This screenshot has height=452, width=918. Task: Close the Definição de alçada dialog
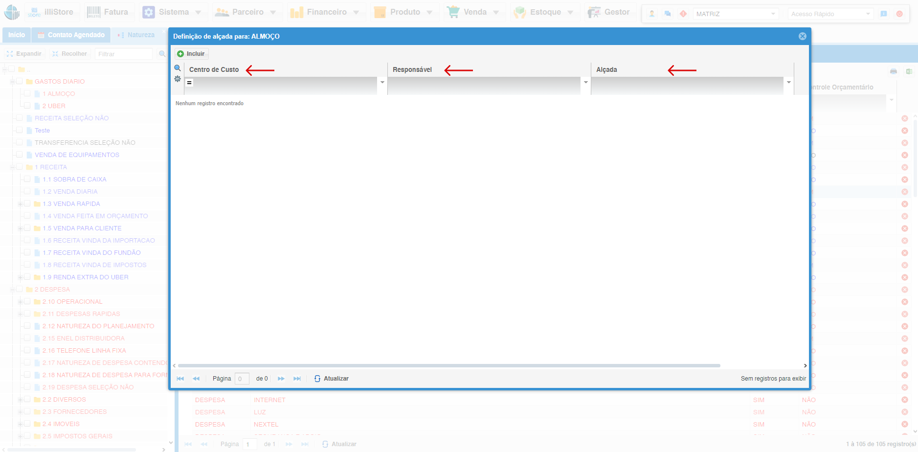(x=802, y=36)
